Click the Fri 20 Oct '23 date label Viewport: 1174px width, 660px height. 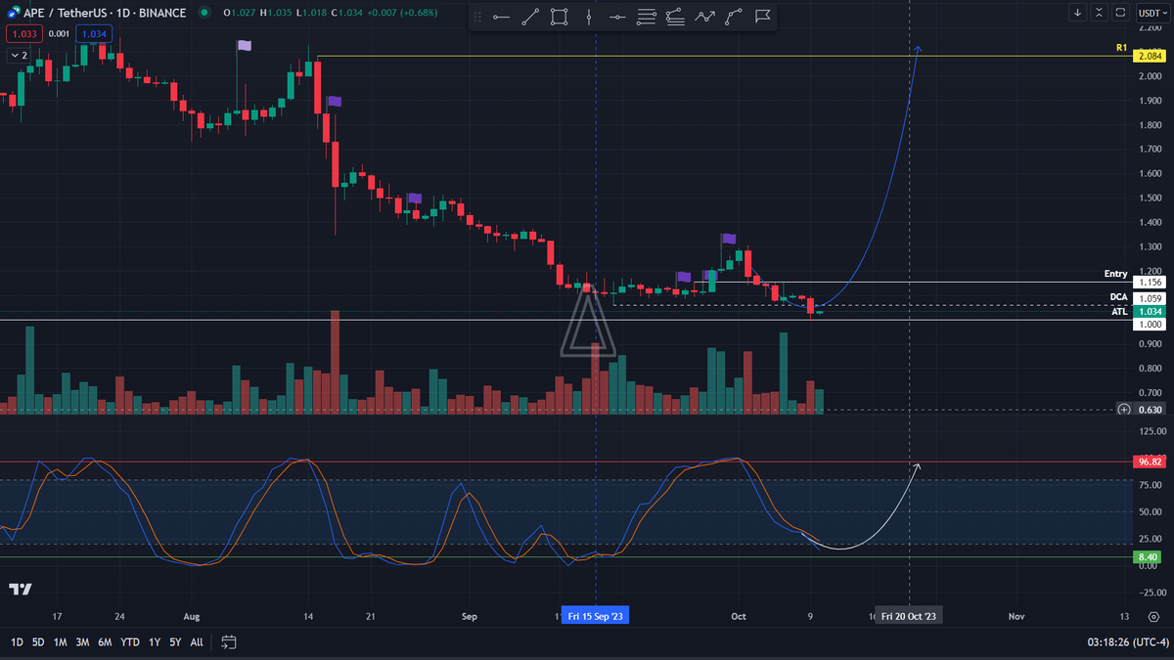(x=910, y=617)
